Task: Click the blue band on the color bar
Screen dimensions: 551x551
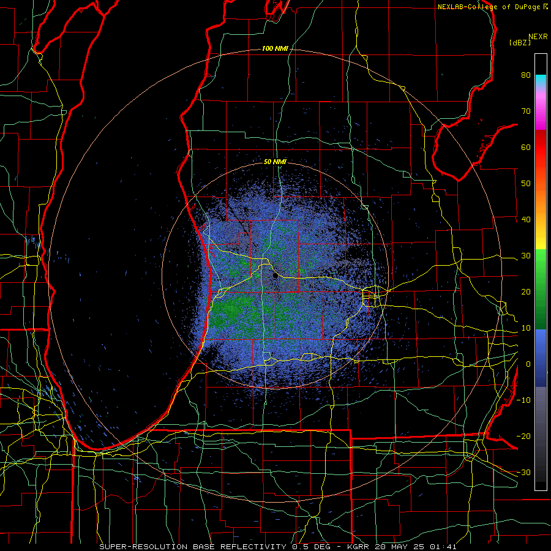Action: pos(541,358)
